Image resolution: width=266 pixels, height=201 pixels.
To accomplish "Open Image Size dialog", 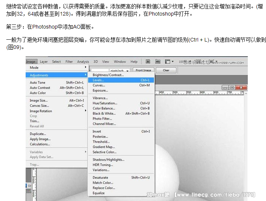I will tap(56, 100).
